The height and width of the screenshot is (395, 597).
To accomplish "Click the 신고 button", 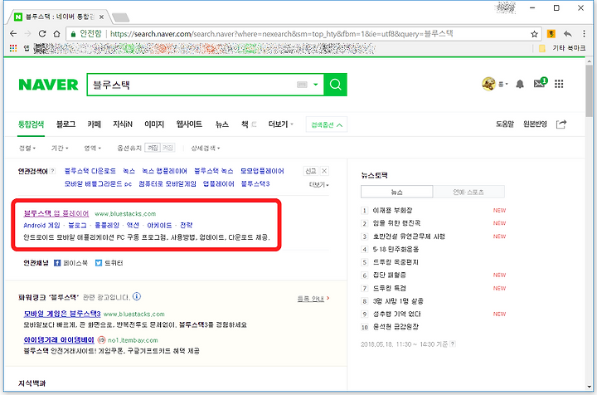I will tap(311, 171).
